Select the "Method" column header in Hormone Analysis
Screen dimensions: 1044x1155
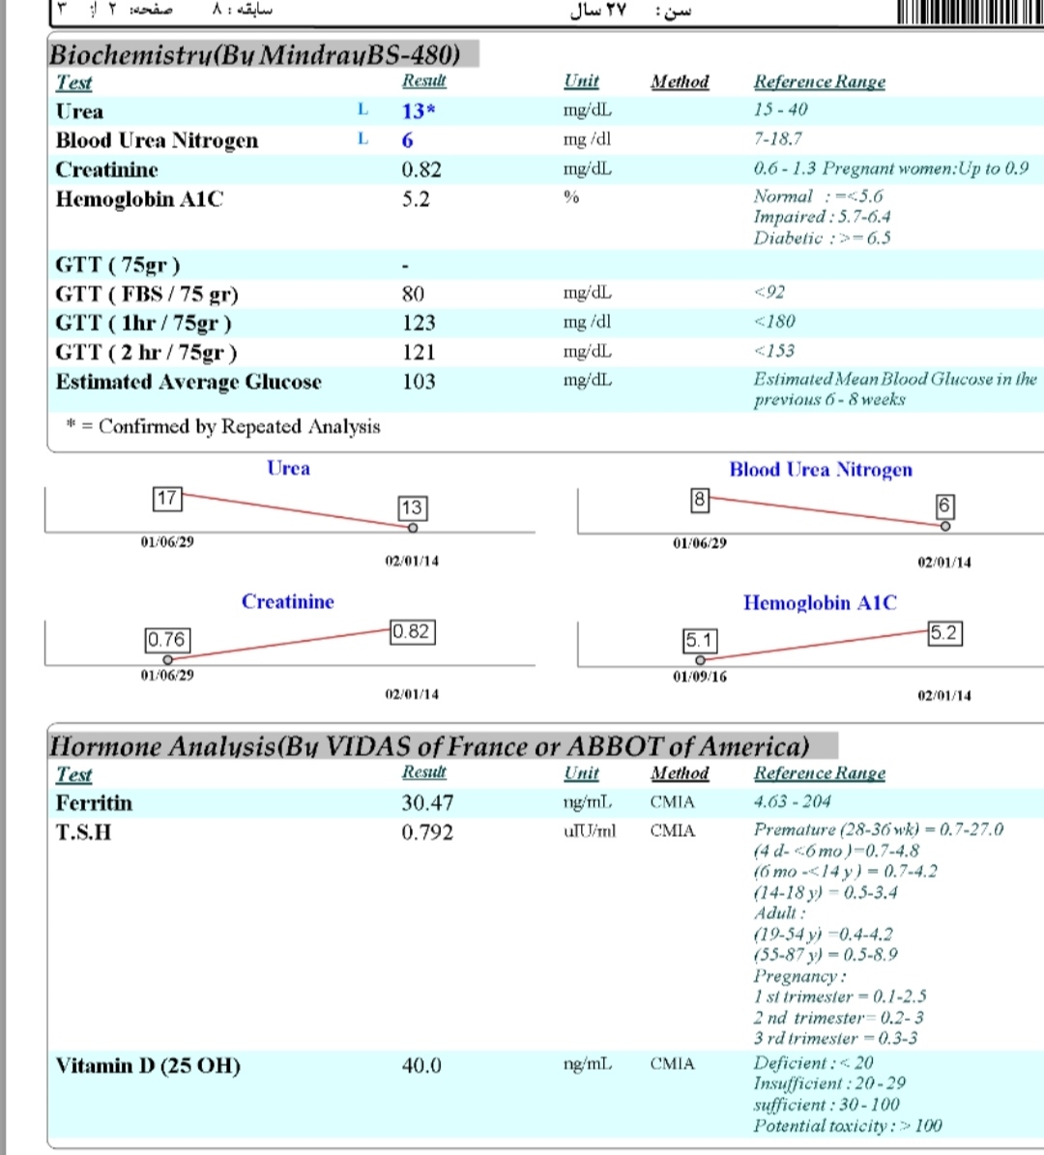[x=680, y=773]
